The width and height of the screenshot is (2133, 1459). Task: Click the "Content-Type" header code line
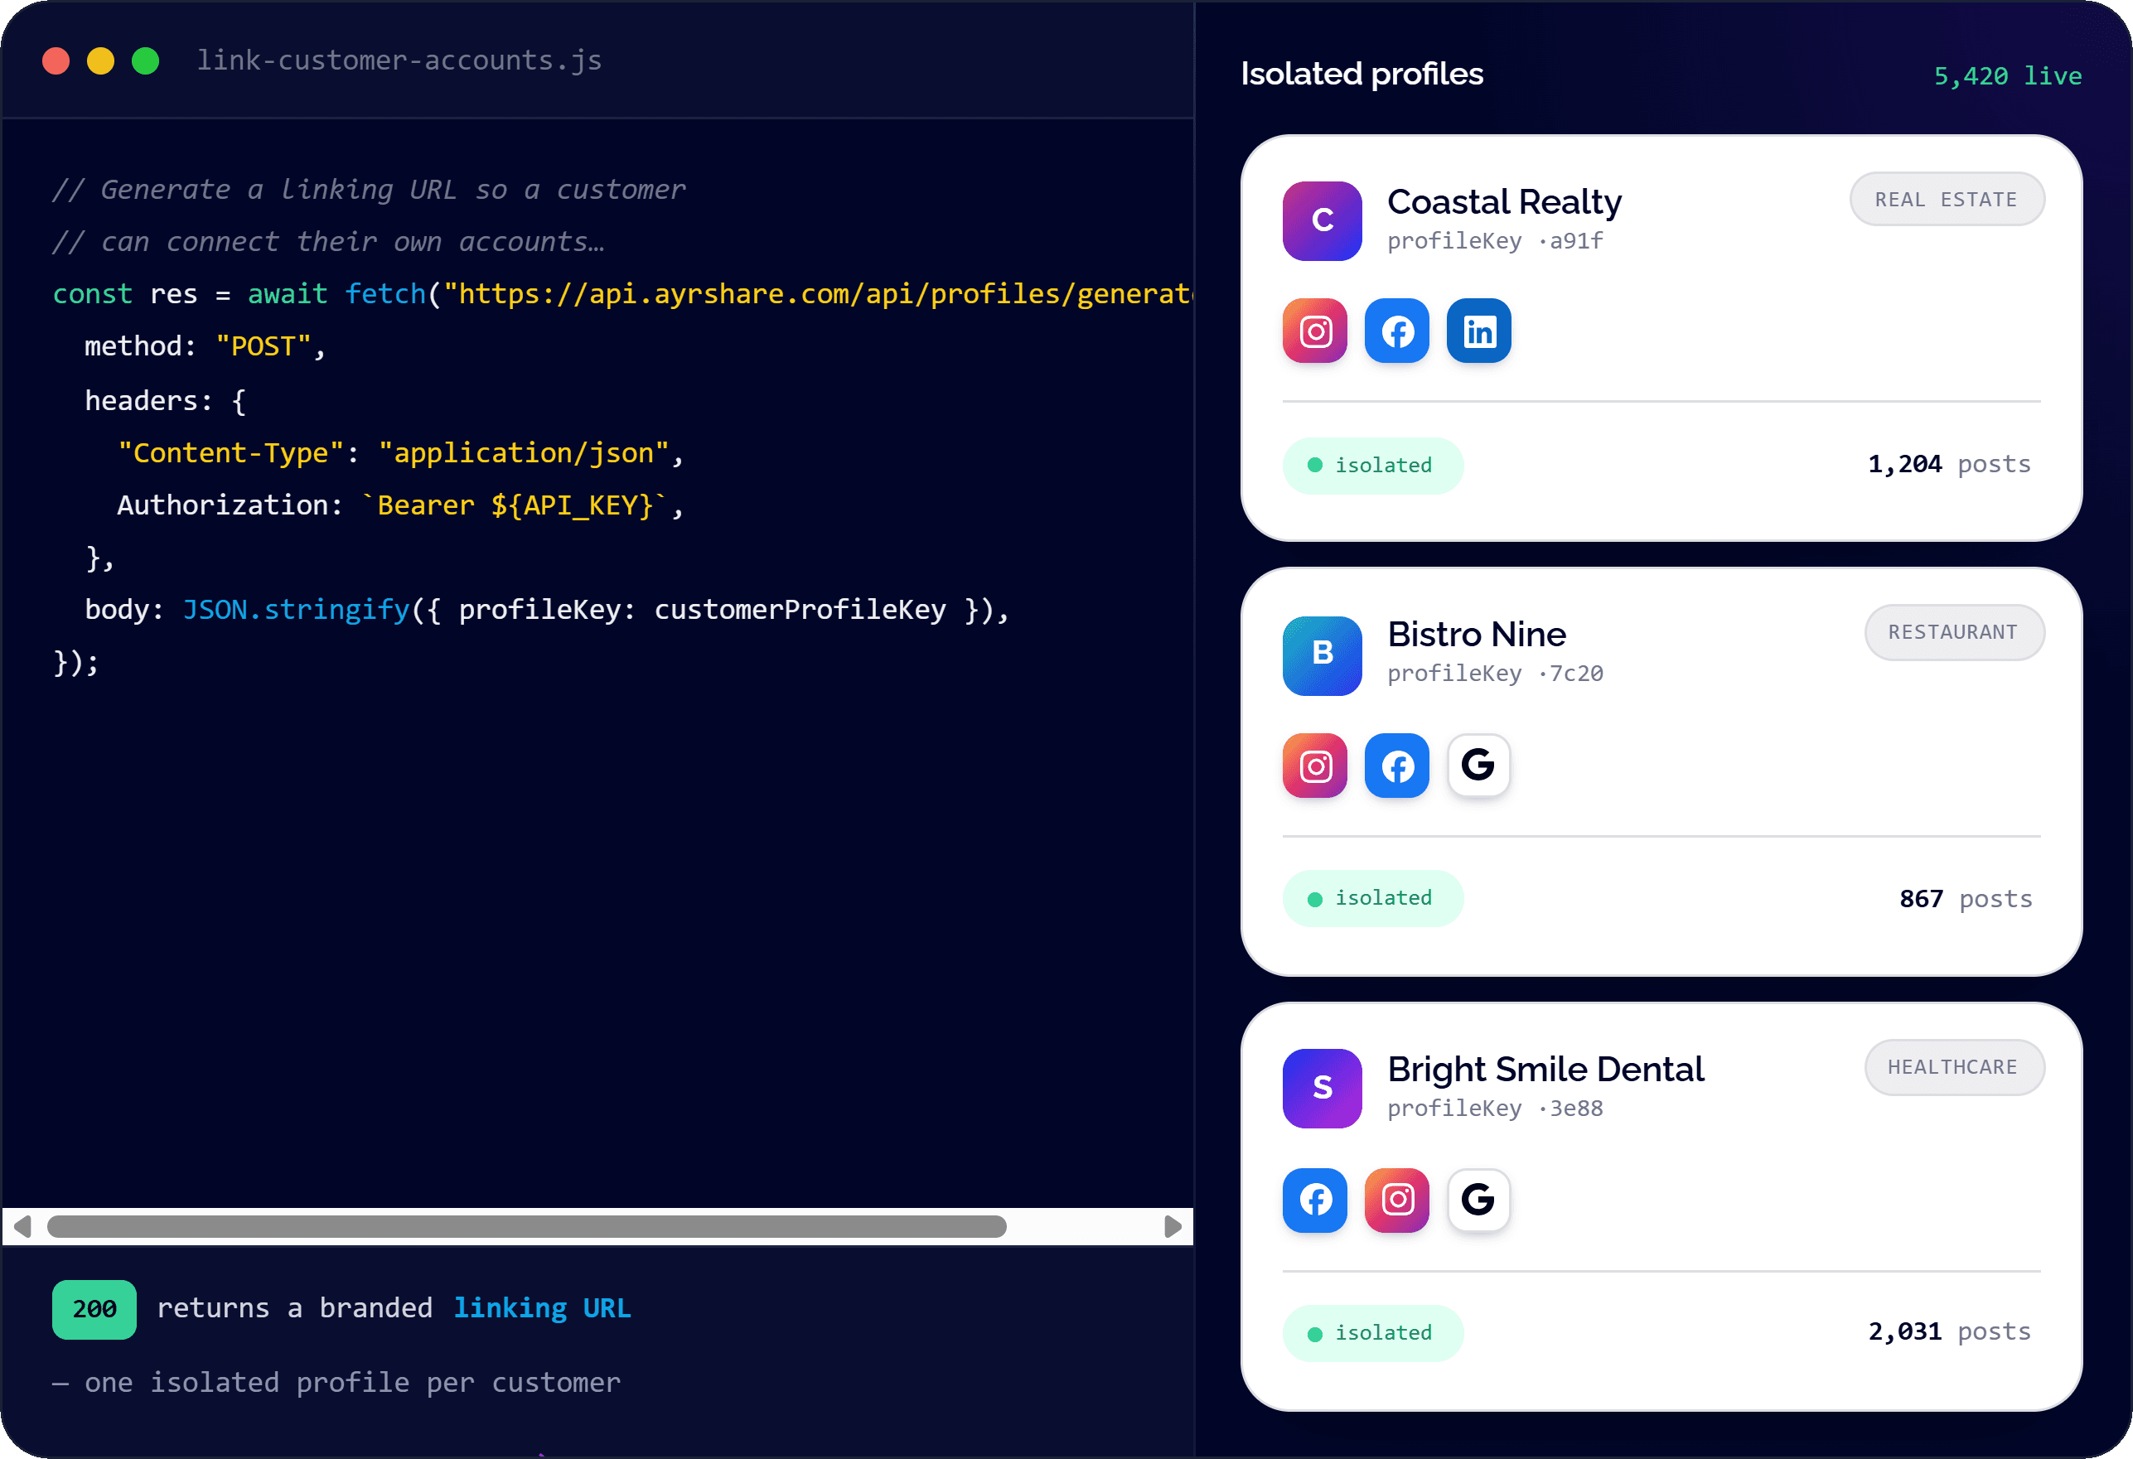pos(400,453)
